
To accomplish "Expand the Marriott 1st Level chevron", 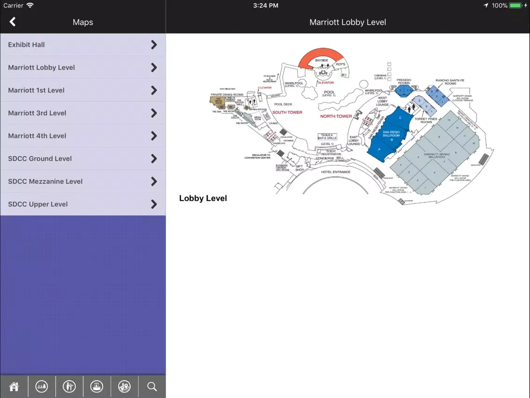I will tap(154, 90).
